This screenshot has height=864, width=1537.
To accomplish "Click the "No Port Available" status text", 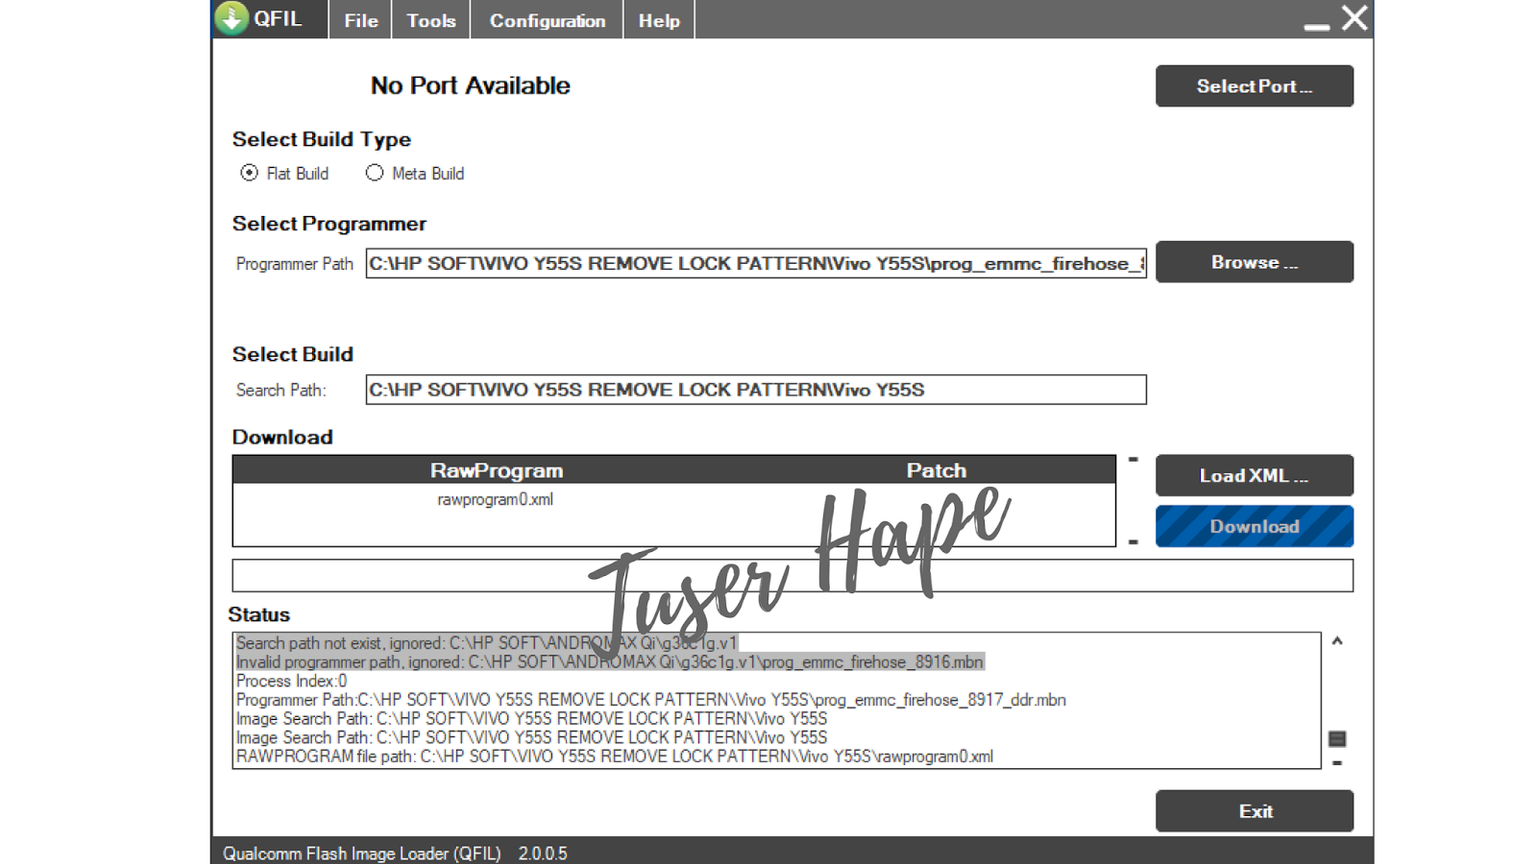I will (471, 85).
